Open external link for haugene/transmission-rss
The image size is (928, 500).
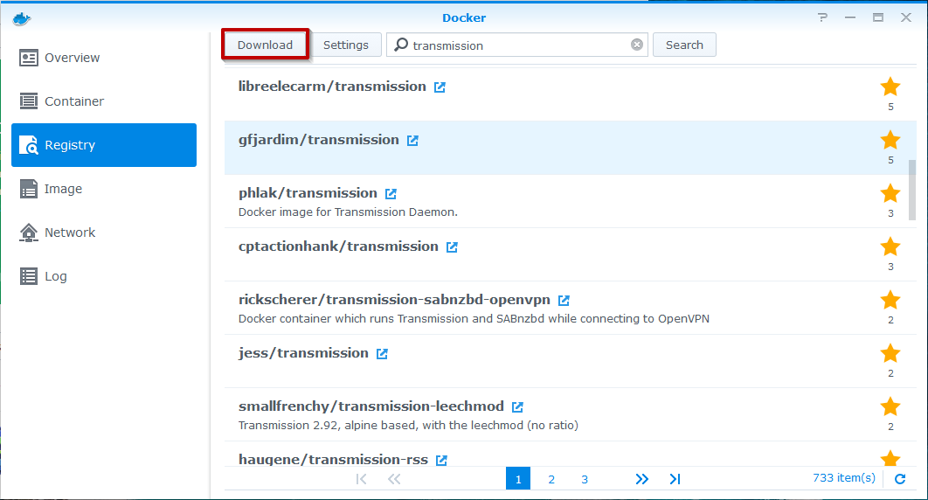441,460
